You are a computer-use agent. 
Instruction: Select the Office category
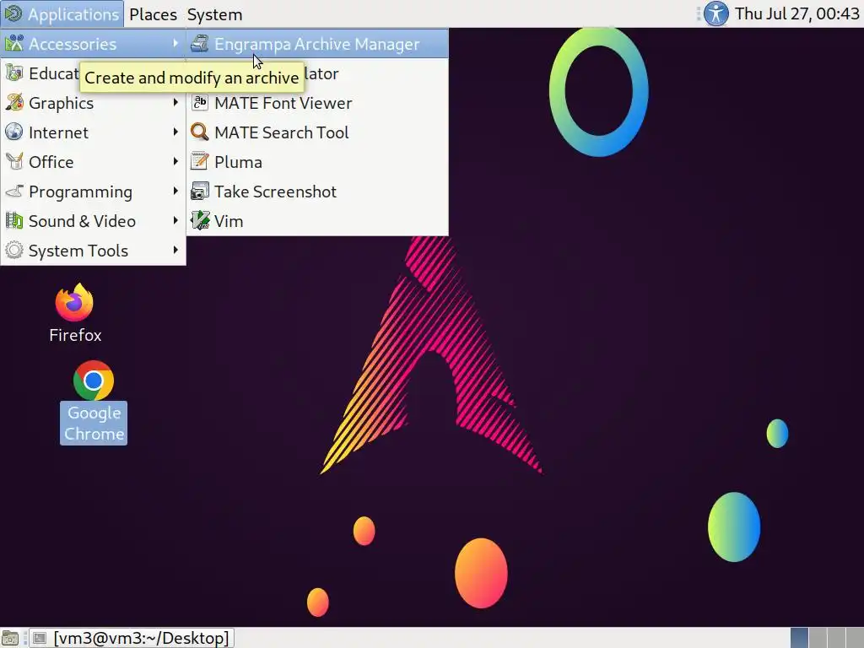pos(93,162)
